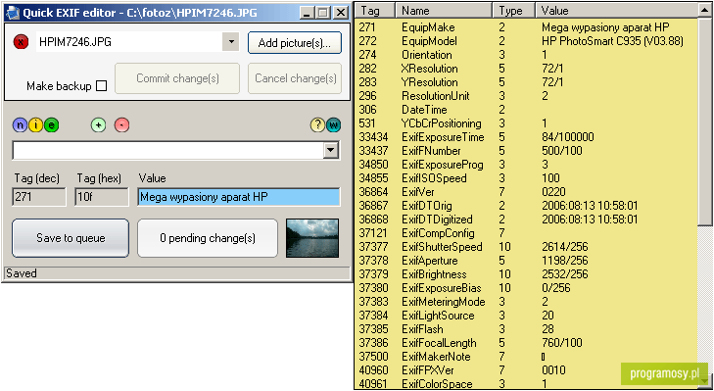Click the Tag (dec) field showing 271
714x391 pixels.
point(39,197)
